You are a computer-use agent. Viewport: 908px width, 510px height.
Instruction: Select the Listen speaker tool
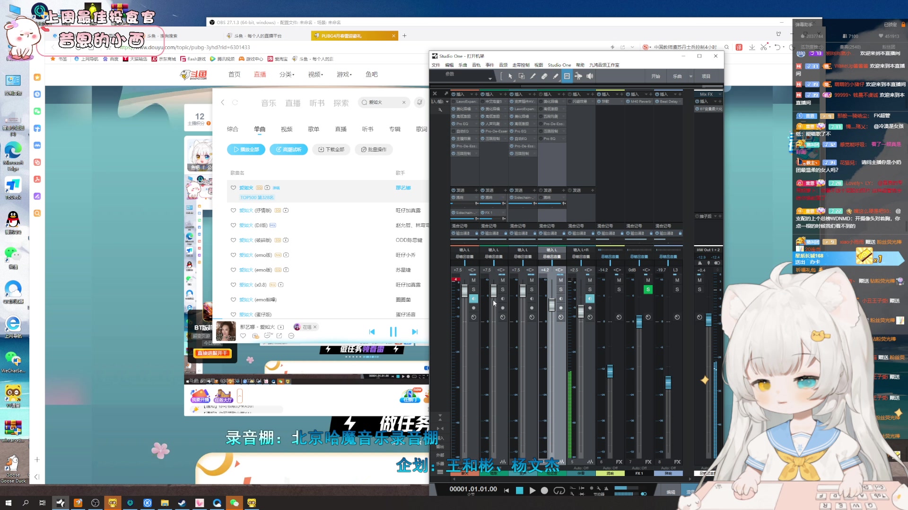[590, 76]
